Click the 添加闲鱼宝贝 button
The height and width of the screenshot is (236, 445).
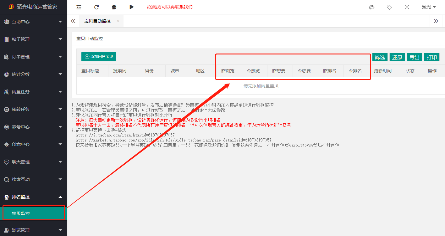(x=99, y=57)
